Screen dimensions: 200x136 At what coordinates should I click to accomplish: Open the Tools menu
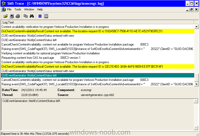coord(18,9)
